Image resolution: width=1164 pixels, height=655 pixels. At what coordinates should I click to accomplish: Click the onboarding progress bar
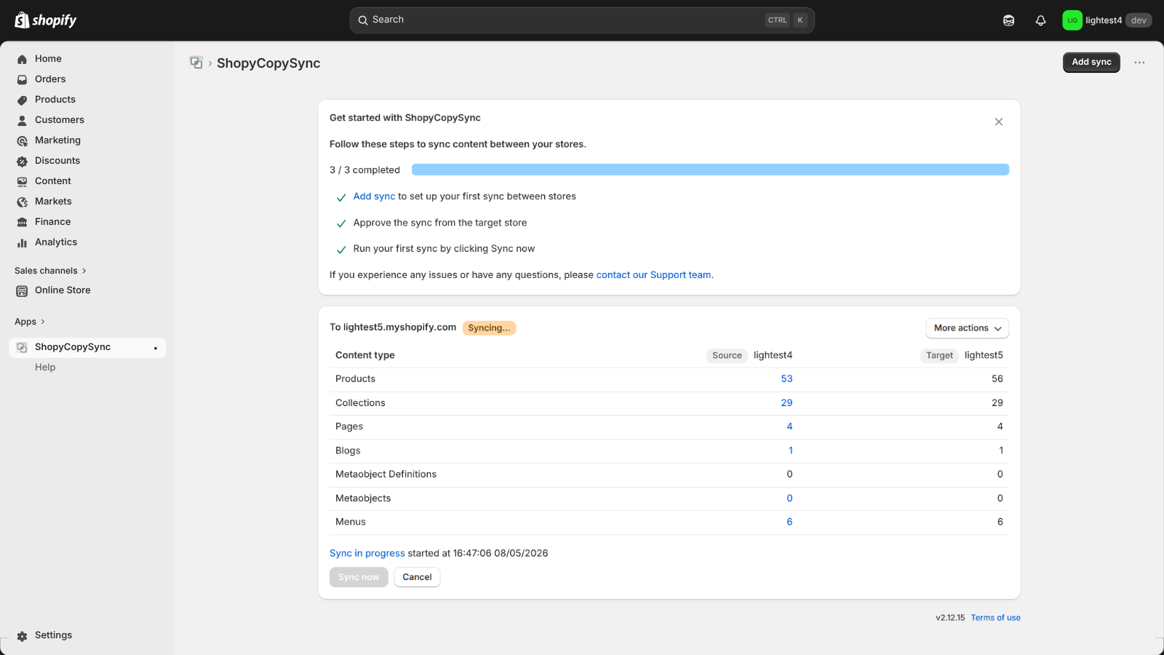710,170
